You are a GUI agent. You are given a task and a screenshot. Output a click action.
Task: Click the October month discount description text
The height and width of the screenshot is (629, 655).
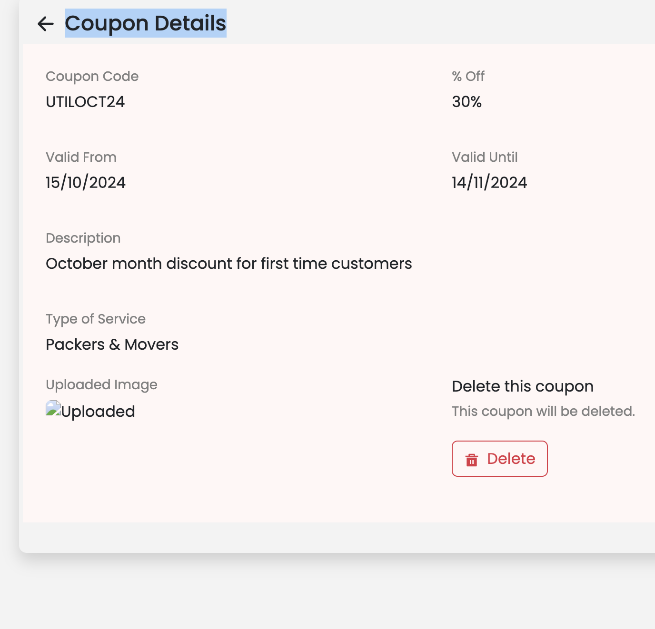tap(228, 264)
